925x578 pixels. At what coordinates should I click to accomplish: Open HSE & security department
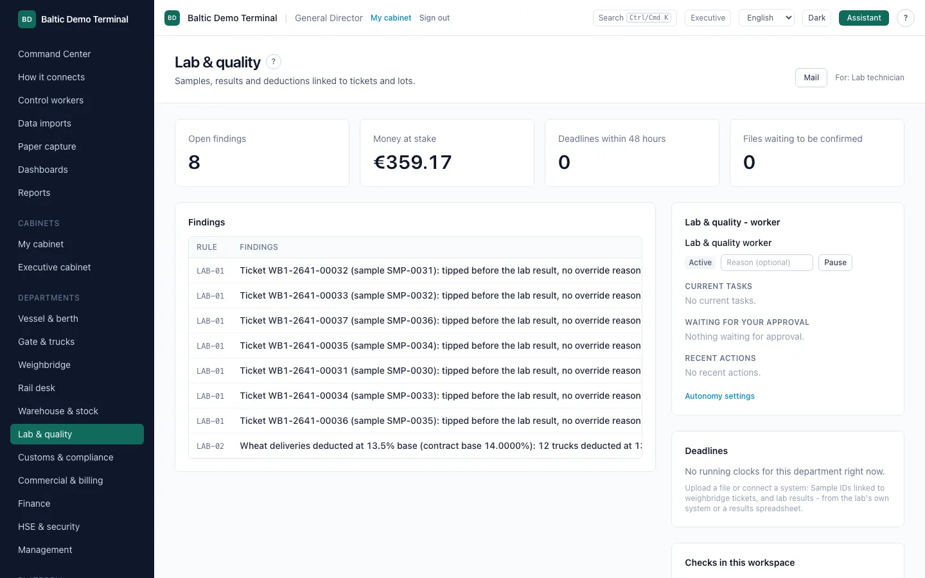[x=77, y=527]
